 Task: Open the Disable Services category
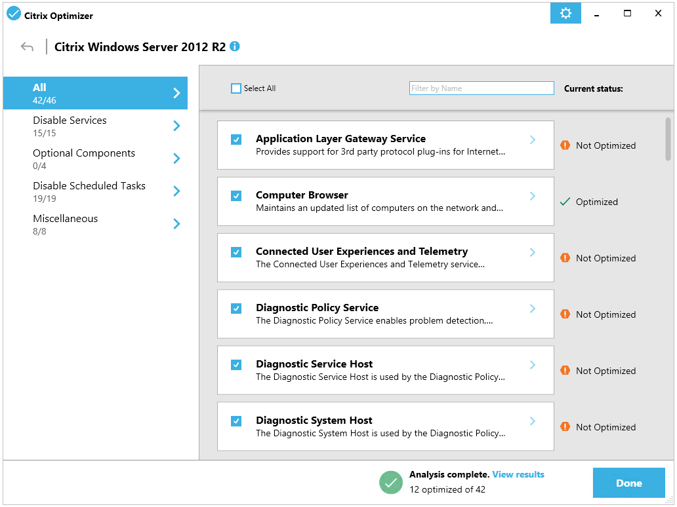pos(95,126)
